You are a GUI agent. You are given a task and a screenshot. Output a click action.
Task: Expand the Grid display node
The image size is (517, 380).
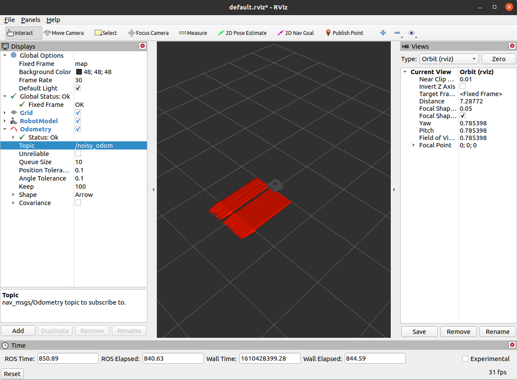(x=5, y=112)
